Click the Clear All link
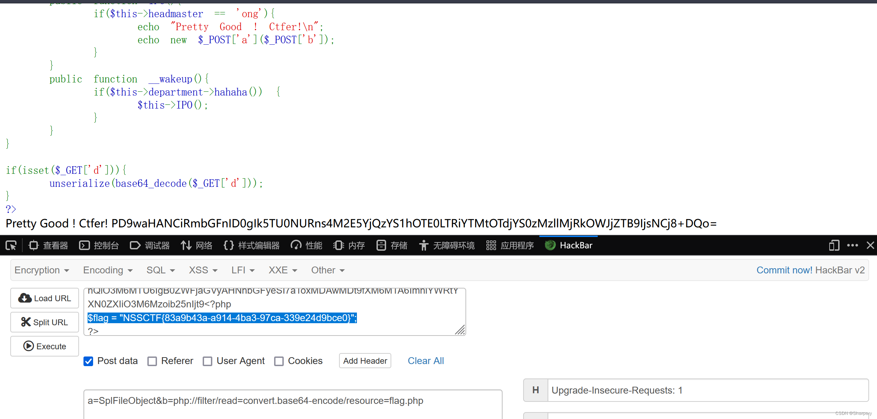Viewport: 877px width, 419px height. pyautogui.click(x=426, y=361)
